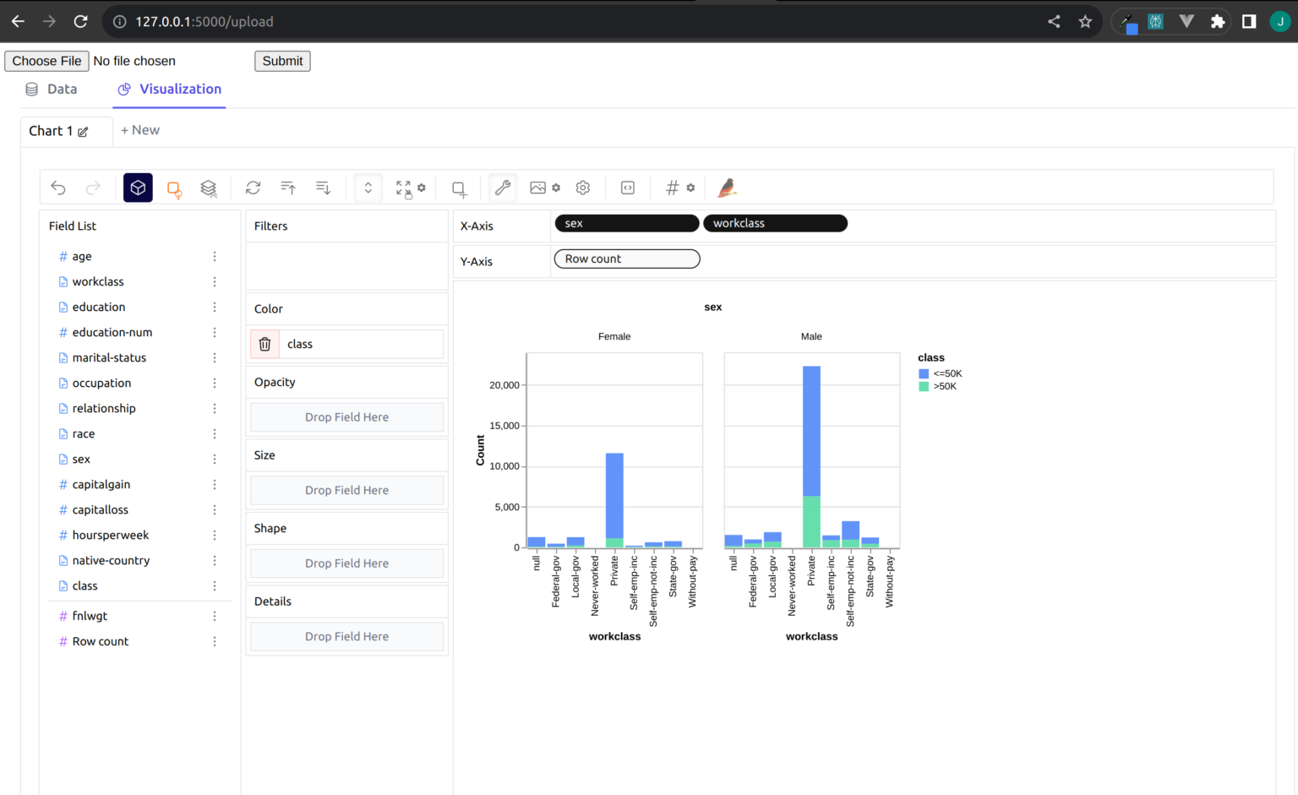The width and height of the screenshot is (1298, 795).
Task: Click the Choose File button
Action: coord(46,61)
